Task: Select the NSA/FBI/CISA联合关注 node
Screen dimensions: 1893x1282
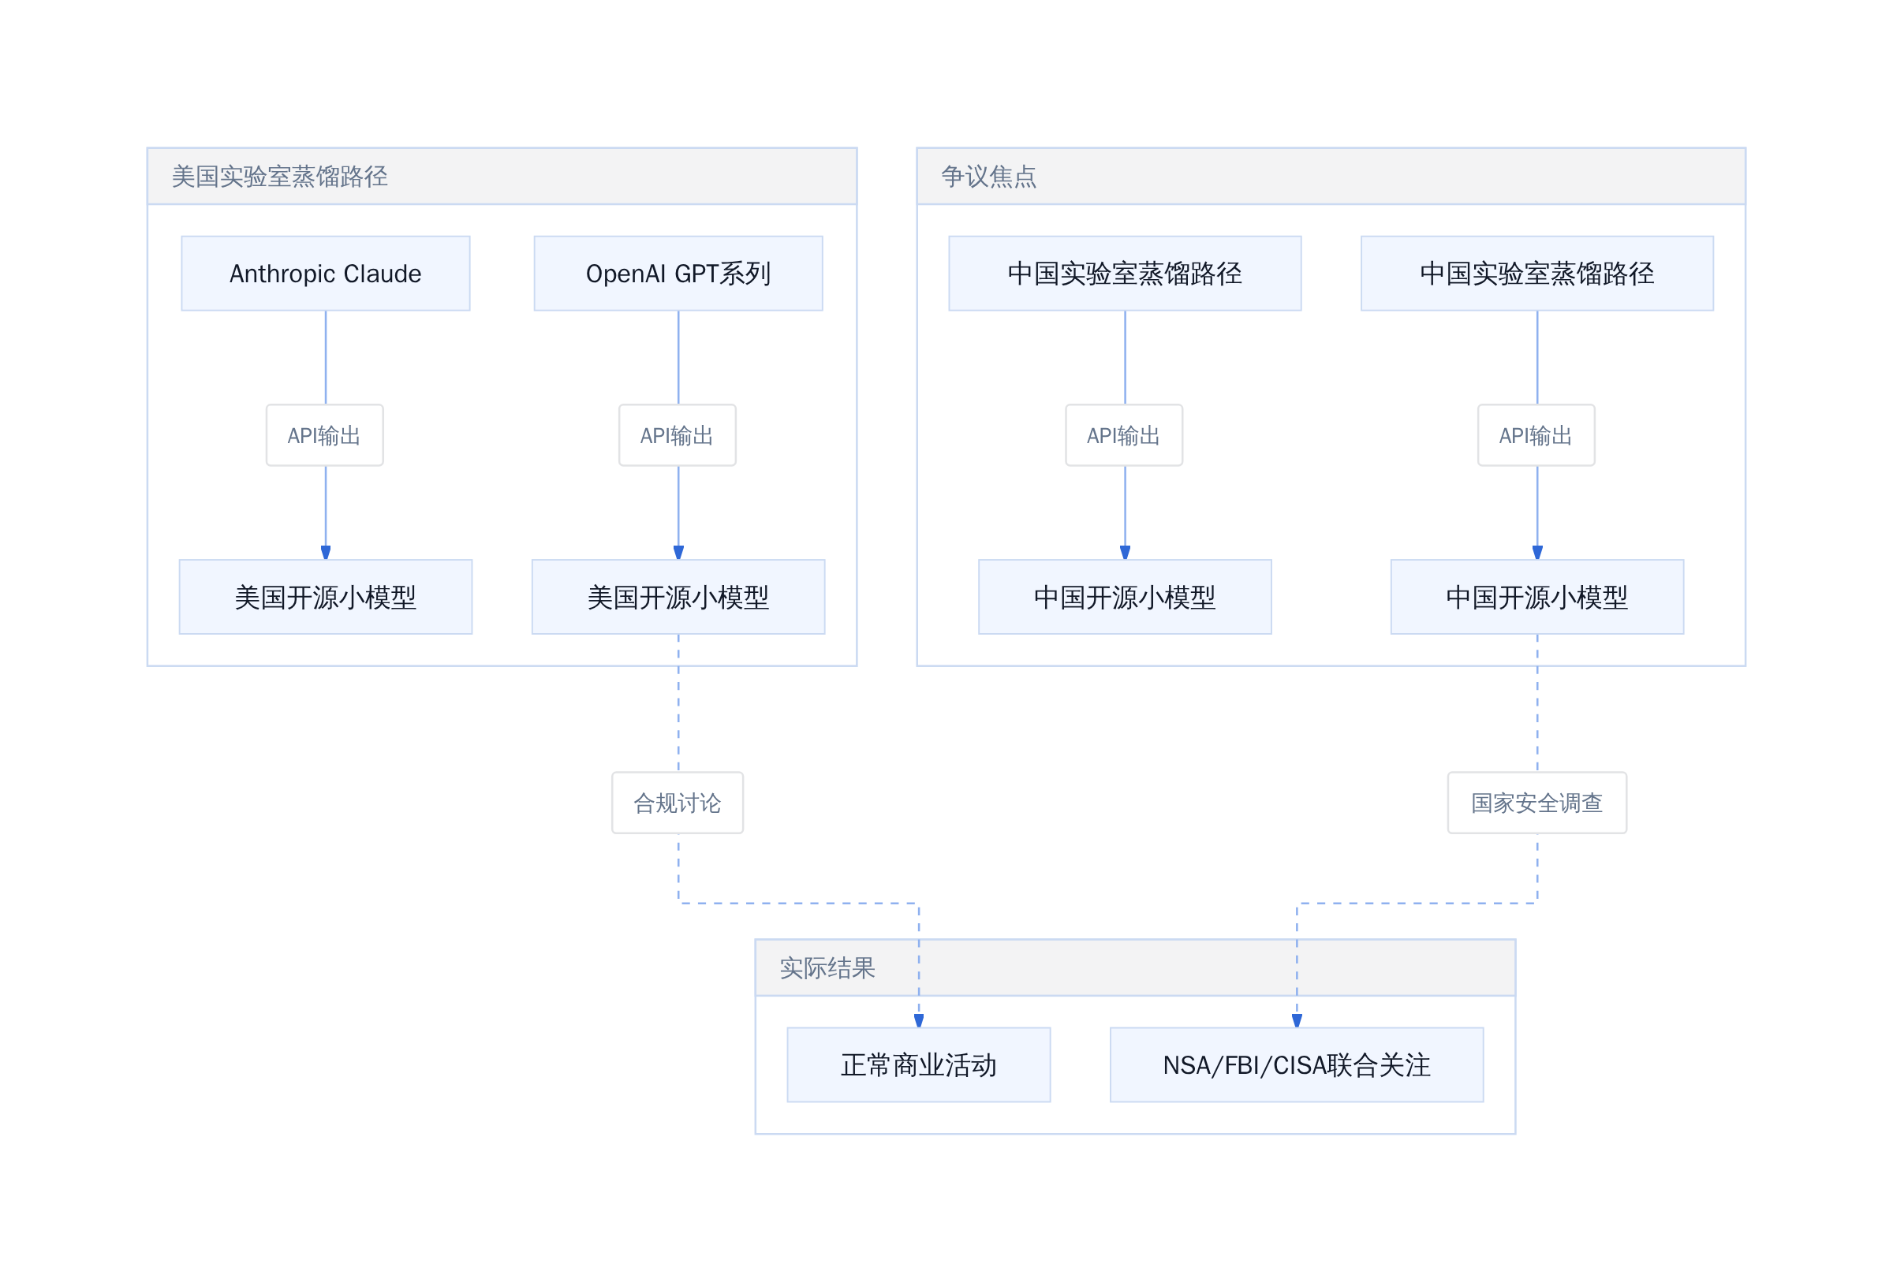Action: pyautogui.click(x=1297, y=1064)
